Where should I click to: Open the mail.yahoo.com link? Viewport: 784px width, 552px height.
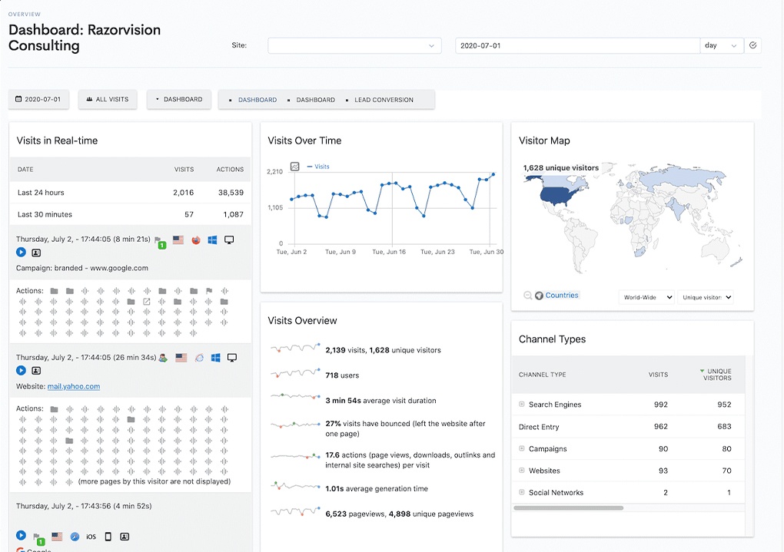click(74, 387)
